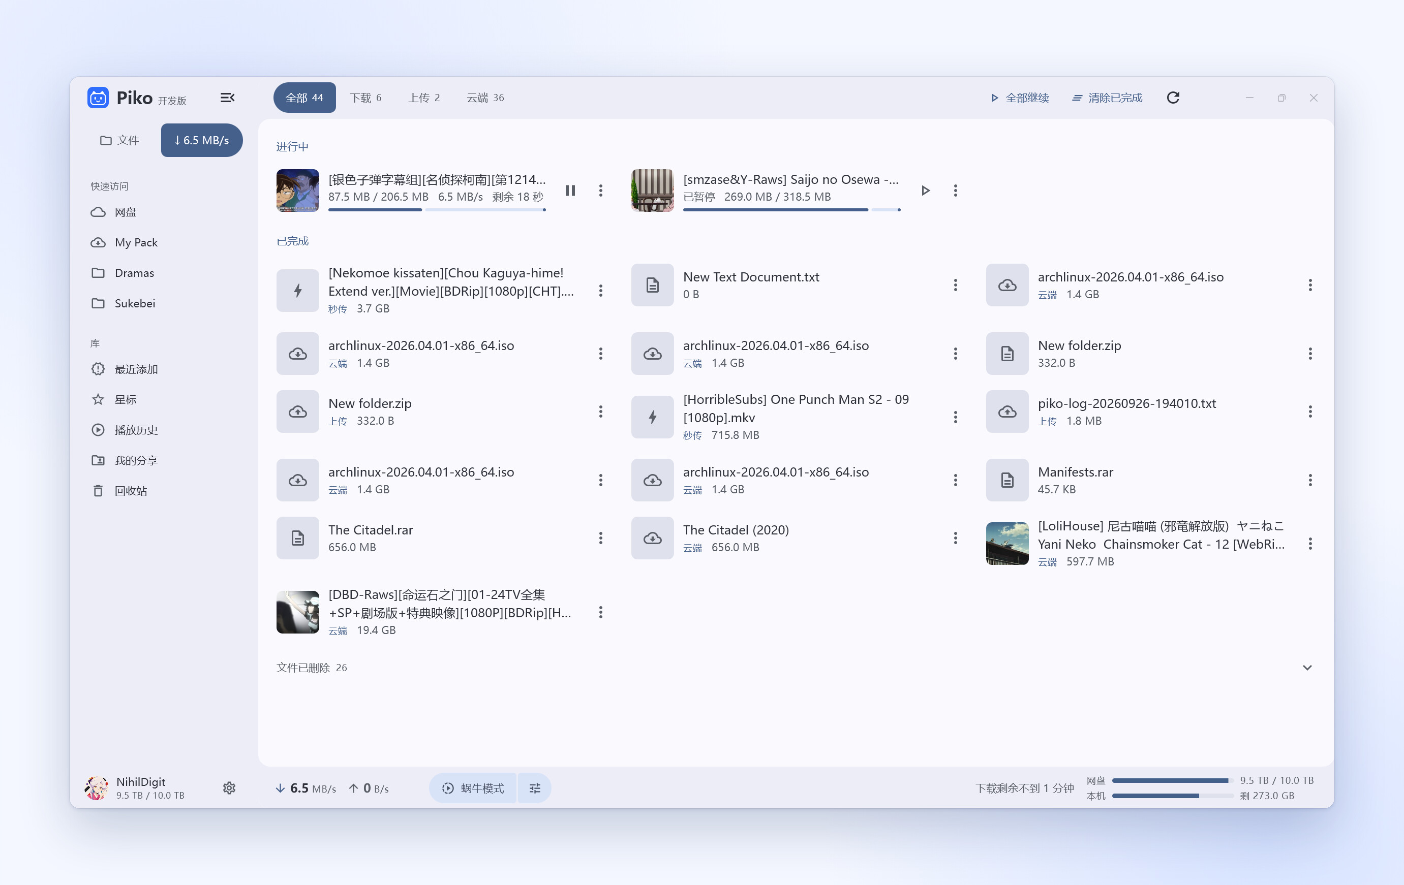Screen dimensions: 1404x885
Task: Open more options for One Punch Man S2
Action: (955, 417)
